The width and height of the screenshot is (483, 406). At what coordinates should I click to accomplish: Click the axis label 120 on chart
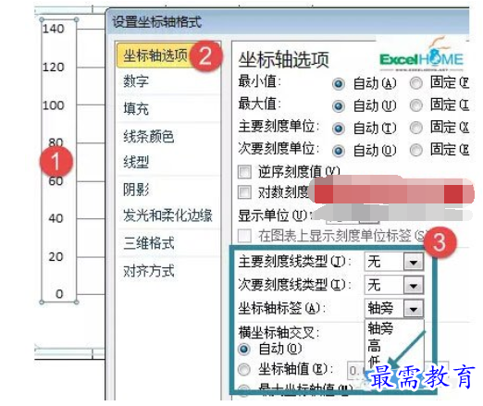(x=54, y=68)
